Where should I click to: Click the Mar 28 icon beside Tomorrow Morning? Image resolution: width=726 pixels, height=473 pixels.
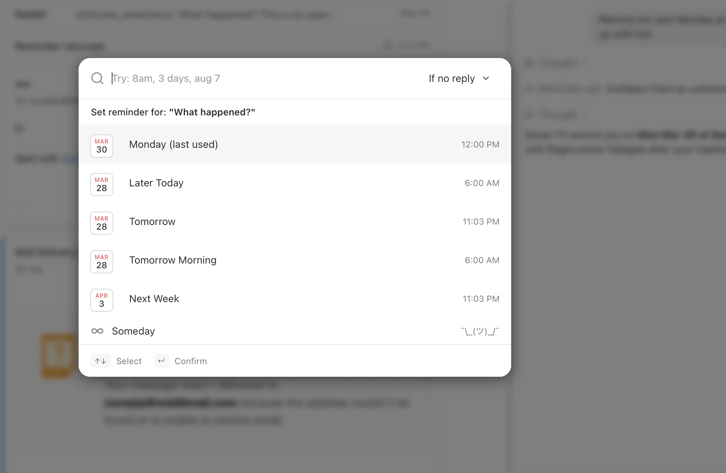point(101,262)
